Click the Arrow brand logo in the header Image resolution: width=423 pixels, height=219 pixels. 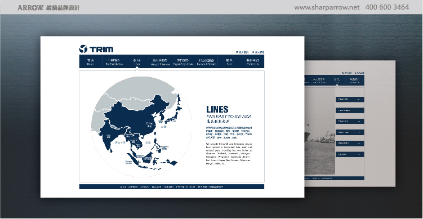point(30,7)
